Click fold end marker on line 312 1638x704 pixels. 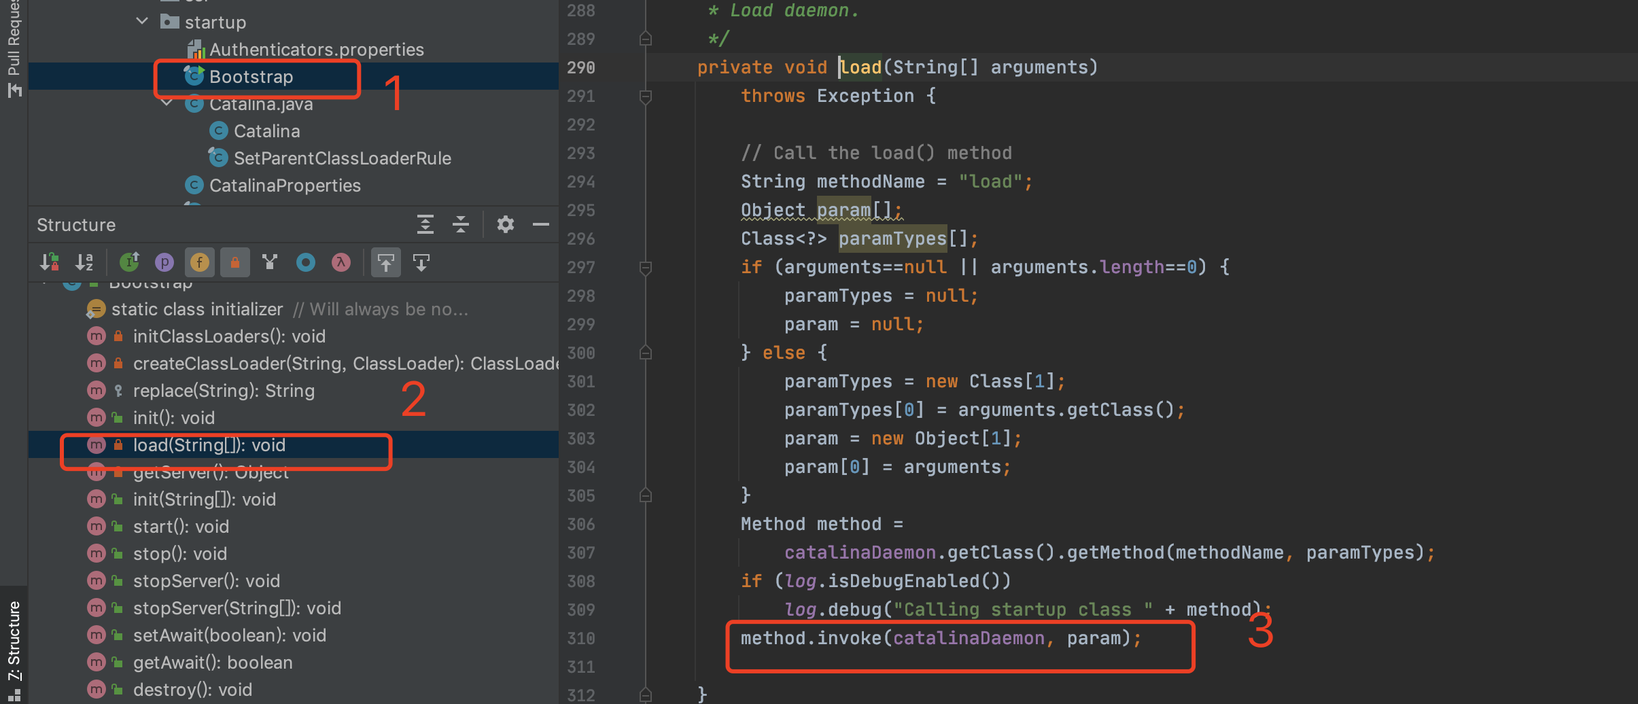click(x=646, y=695)
